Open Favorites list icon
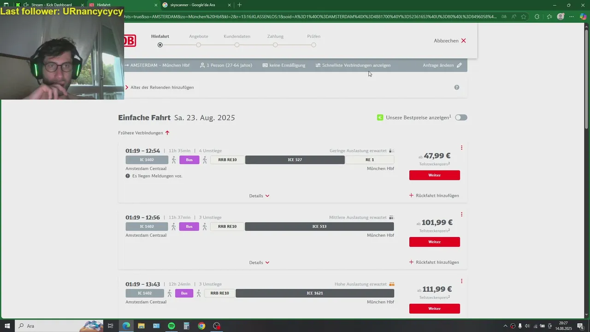590x332 pixels. [549, 17]
